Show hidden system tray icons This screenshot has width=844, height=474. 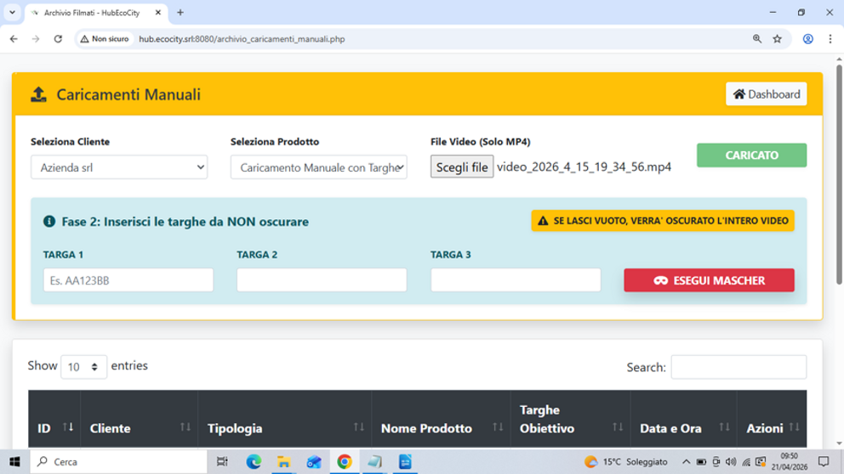[x=686, y=461]
